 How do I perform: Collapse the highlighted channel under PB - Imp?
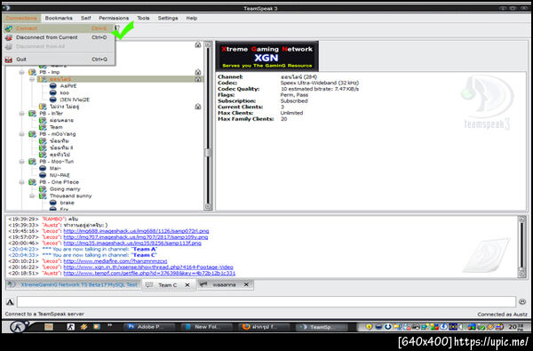(x=32, y=79)
